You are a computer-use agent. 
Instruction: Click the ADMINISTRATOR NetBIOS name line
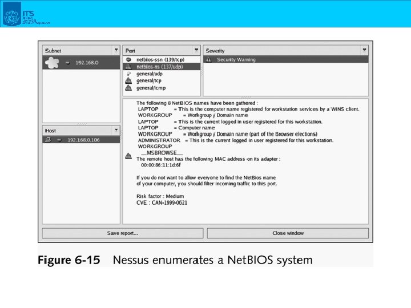[236, 140]
